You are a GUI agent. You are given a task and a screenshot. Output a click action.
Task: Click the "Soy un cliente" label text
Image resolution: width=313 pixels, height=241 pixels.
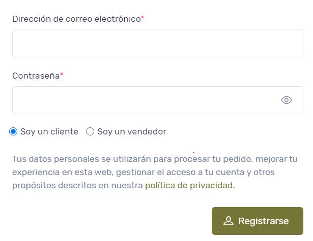(x=49, y=132)
